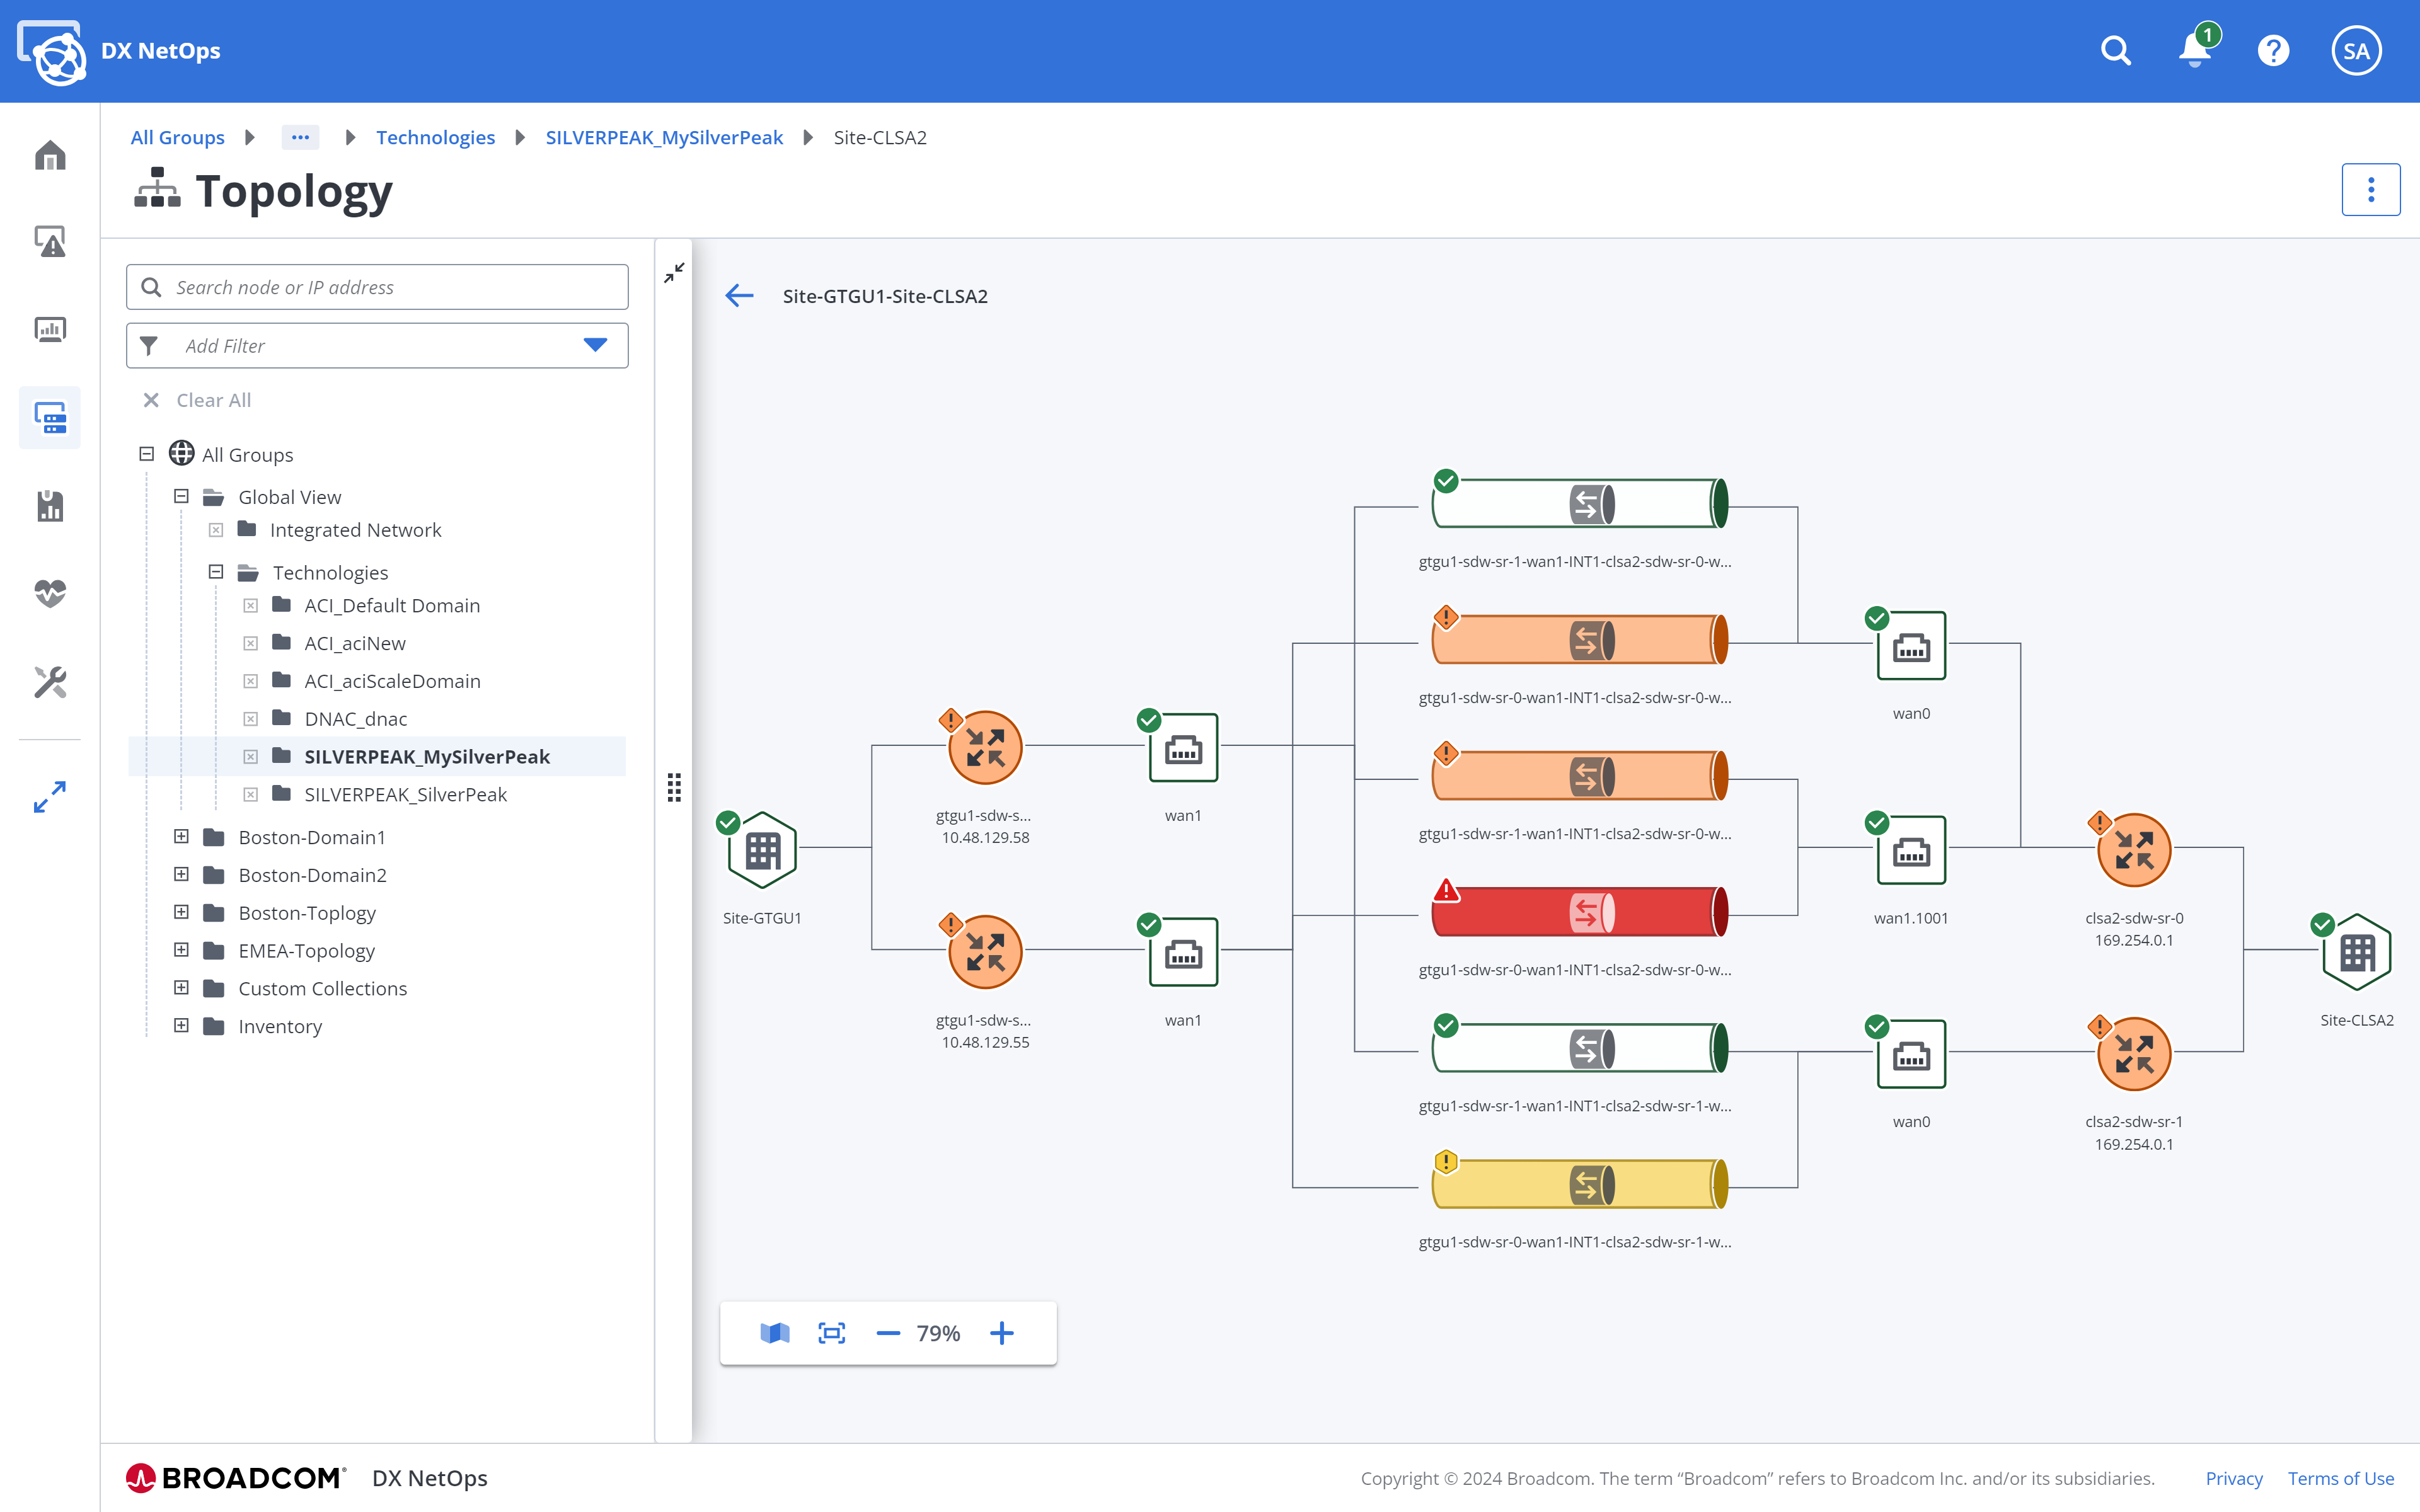Image resolution: width=2420 pixels, height=1512 pixels.
Task: Select Integrated Network in tree
Action: (355, 530)
